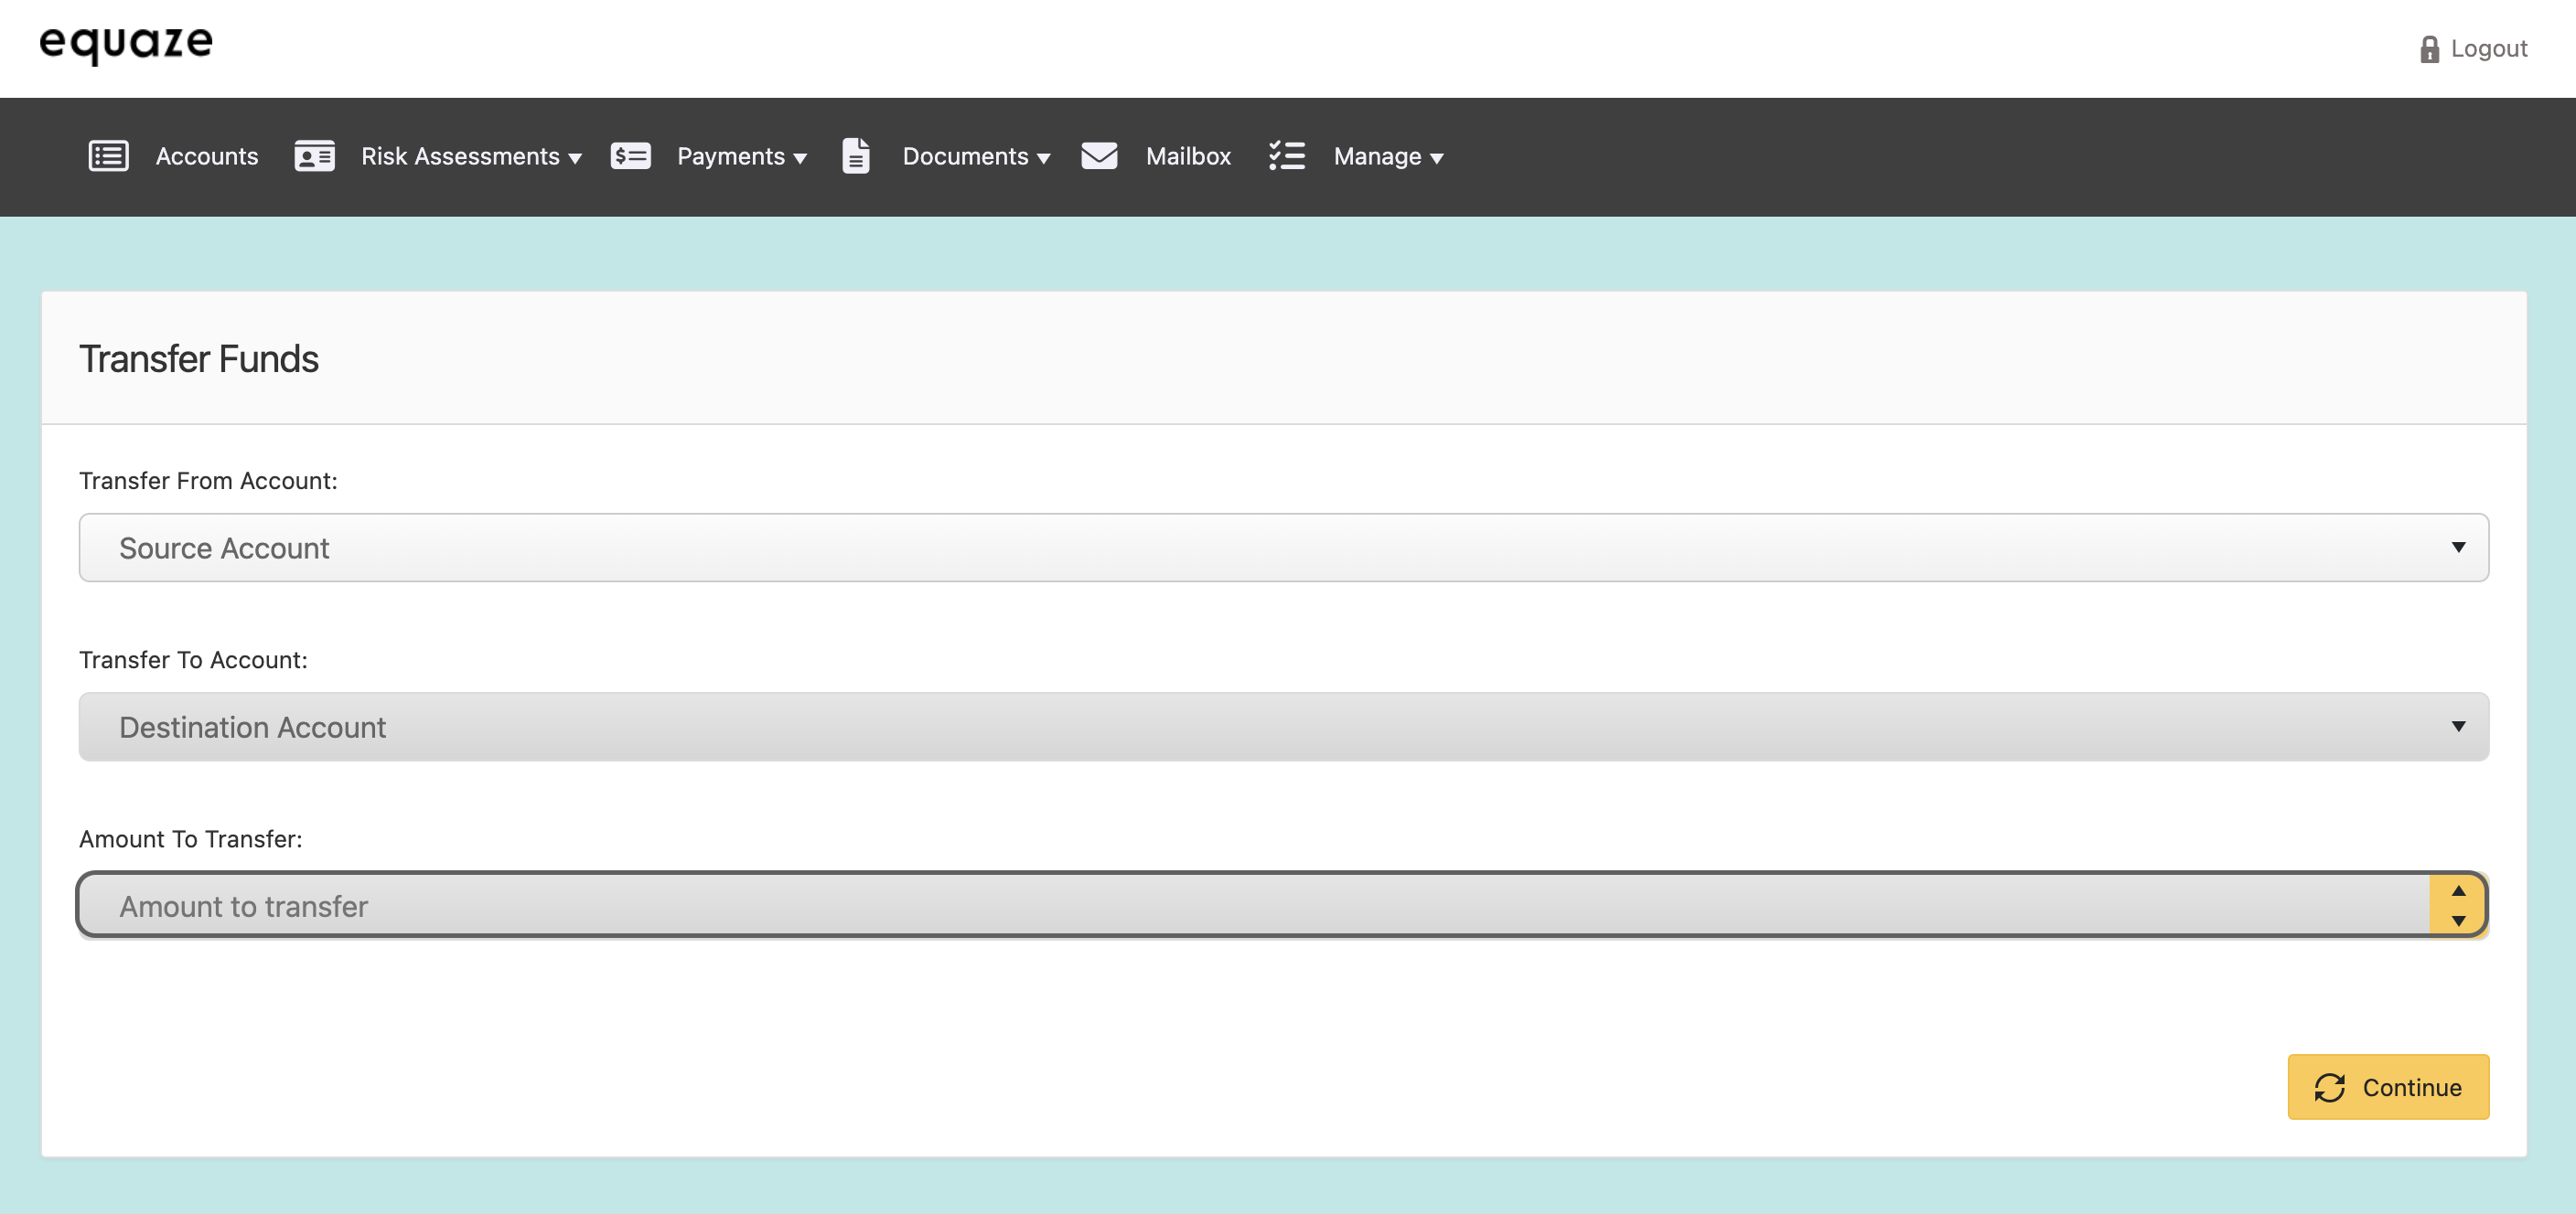
Task: Open the Destination Account dropdown
Action: 1283,727
